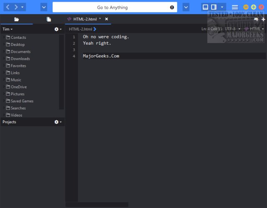
Task: Click the Ln 4 Col 15 position indicator
Action: click(212, 29)
